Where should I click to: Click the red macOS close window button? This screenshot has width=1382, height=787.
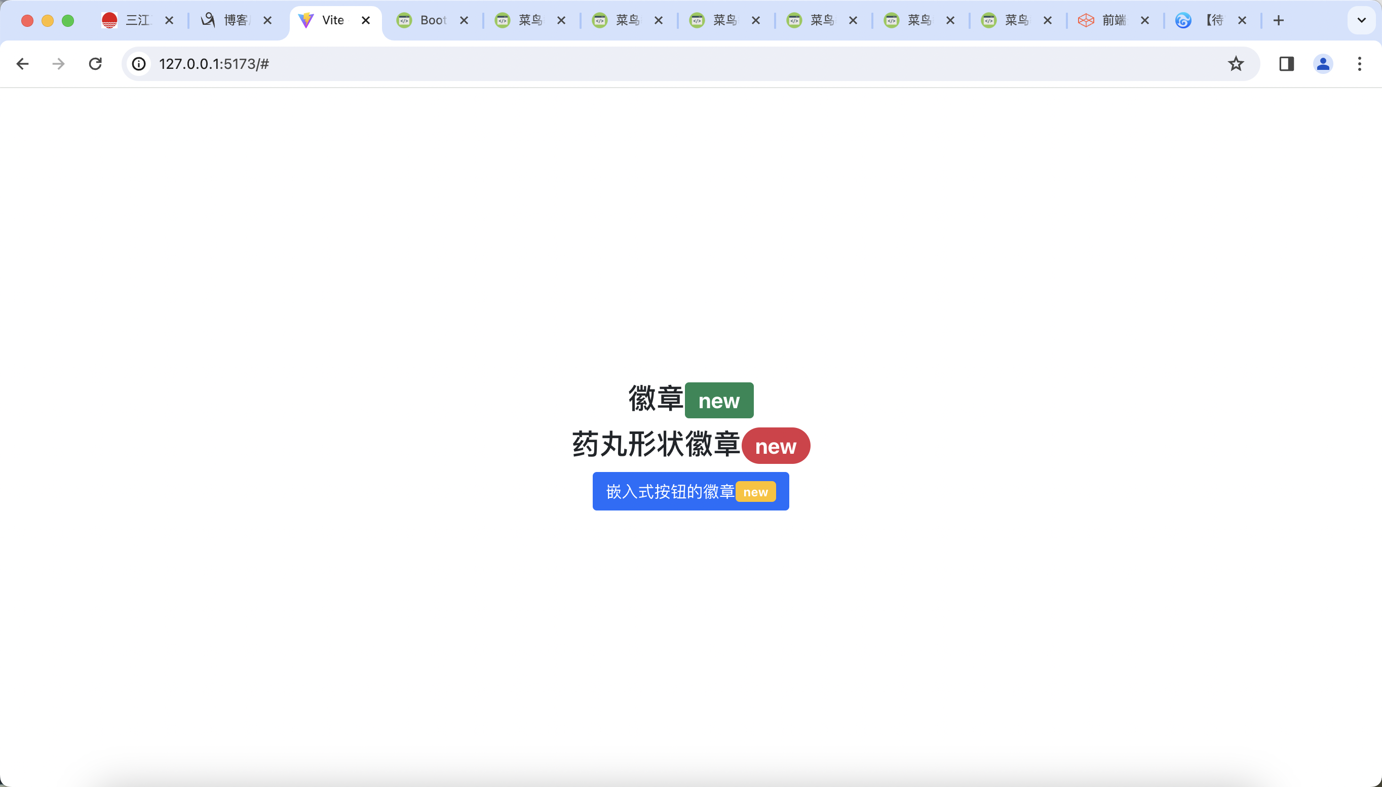27,21
